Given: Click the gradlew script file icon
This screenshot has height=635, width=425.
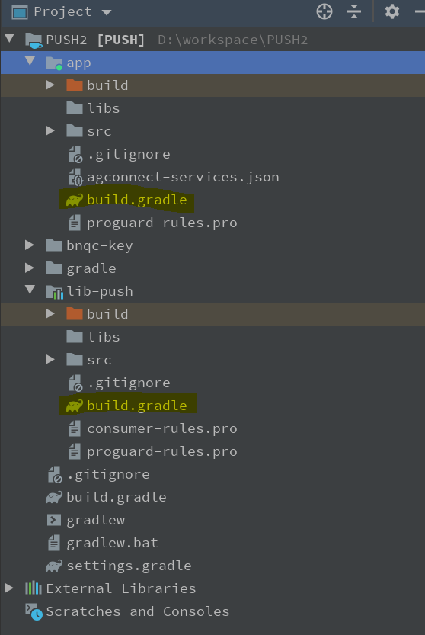Looking at the screenshot, I should tap(54, 520).
